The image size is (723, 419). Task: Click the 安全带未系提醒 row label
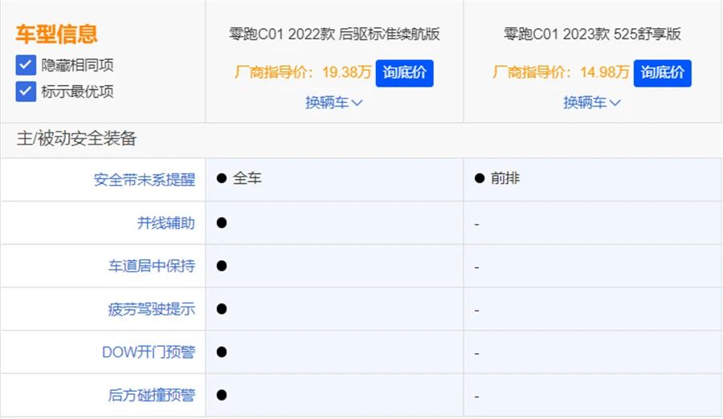tap(145, 180)
